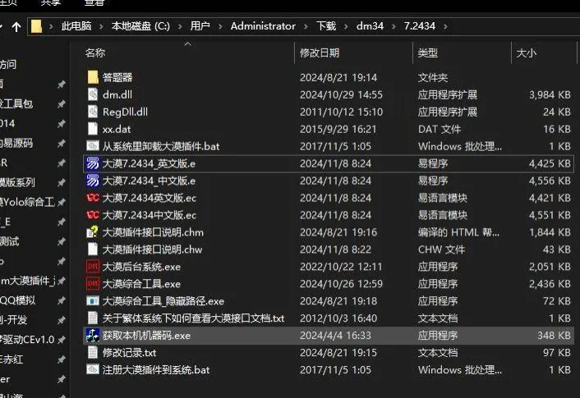580x398 pixels.
Task: Click icon of 获取本机机器码.exe
Action: click(93, 335)
